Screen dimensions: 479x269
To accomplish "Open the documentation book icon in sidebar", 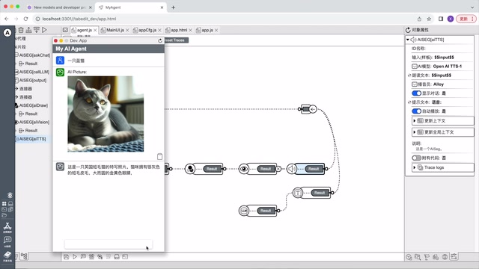I will (x=7, y=256).
